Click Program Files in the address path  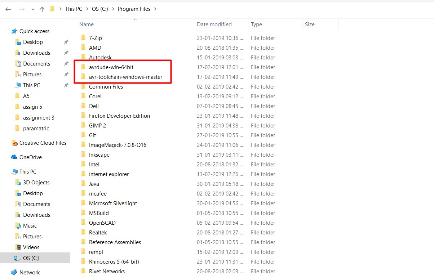pos(134,9)
